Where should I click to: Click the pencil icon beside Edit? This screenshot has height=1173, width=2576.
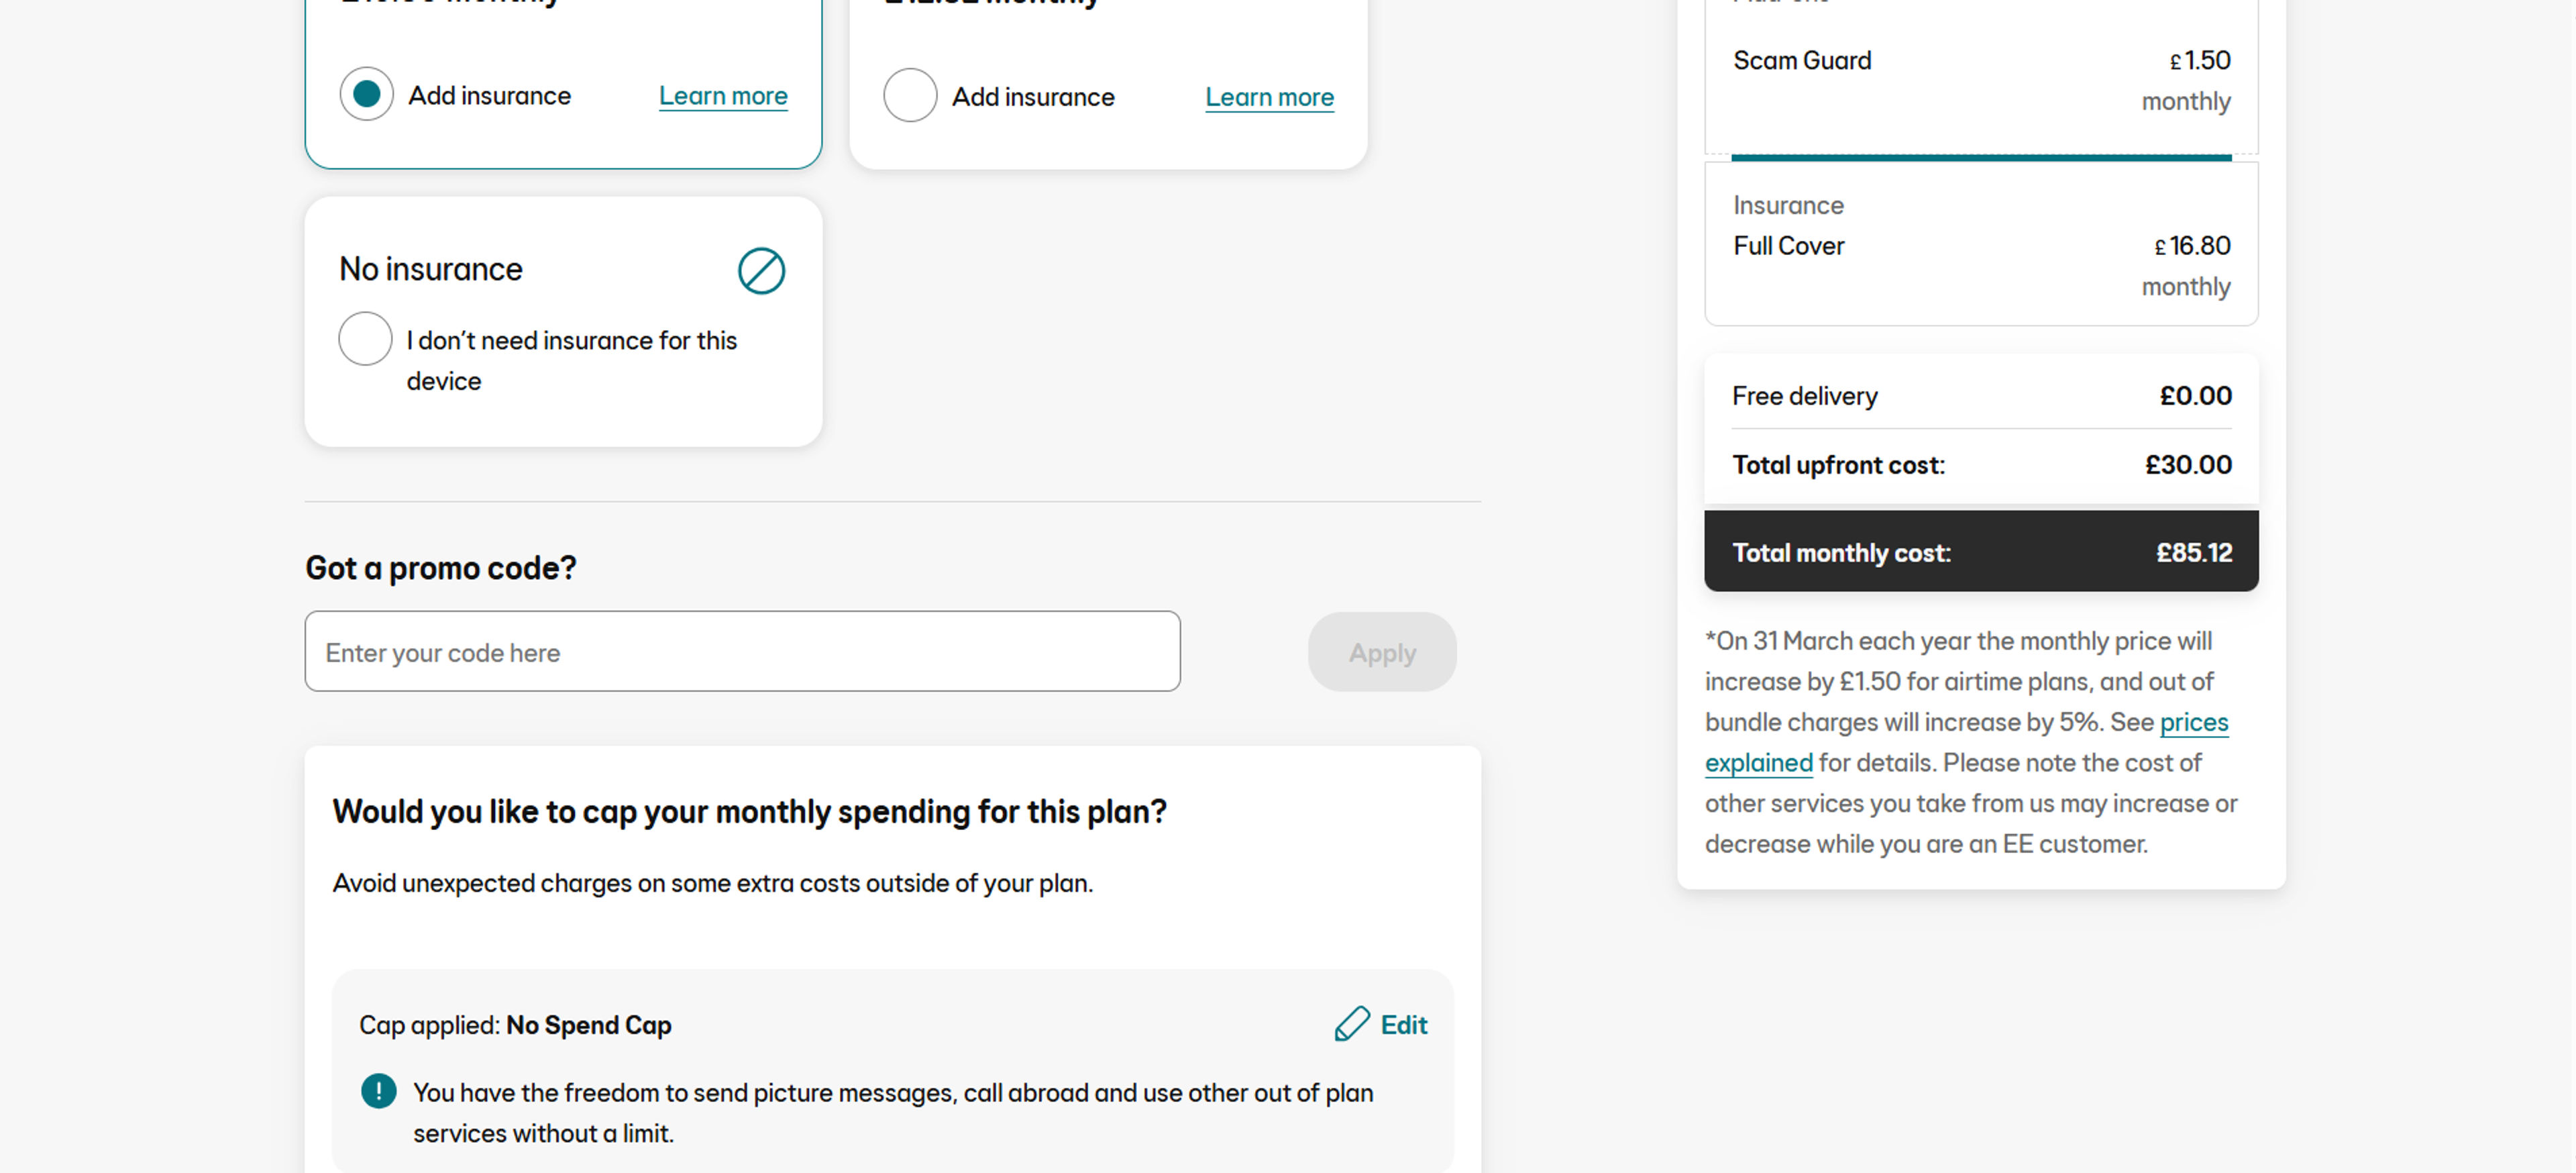1351,1024
